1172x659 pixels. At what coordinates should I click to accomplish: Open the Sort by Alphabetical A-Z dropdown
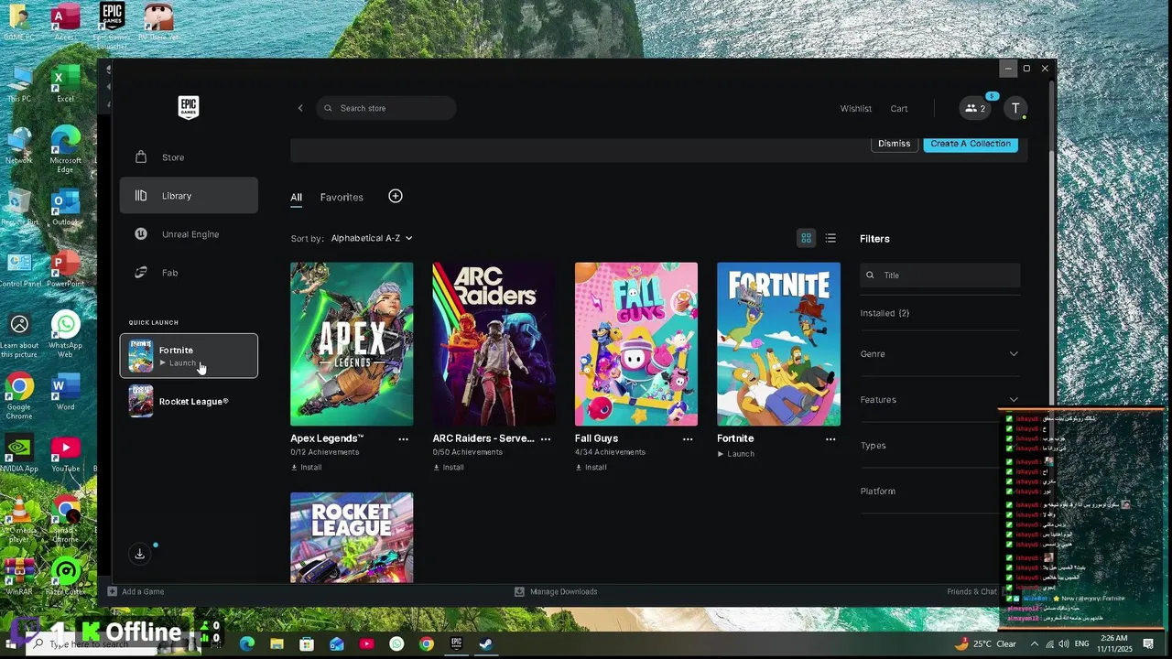coord(372,238)
